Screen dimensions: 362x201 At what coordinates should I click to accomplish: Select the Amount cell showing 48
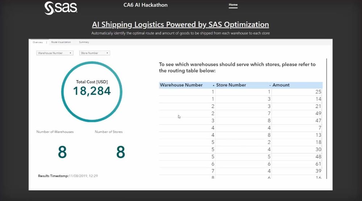tap(297, 157)
